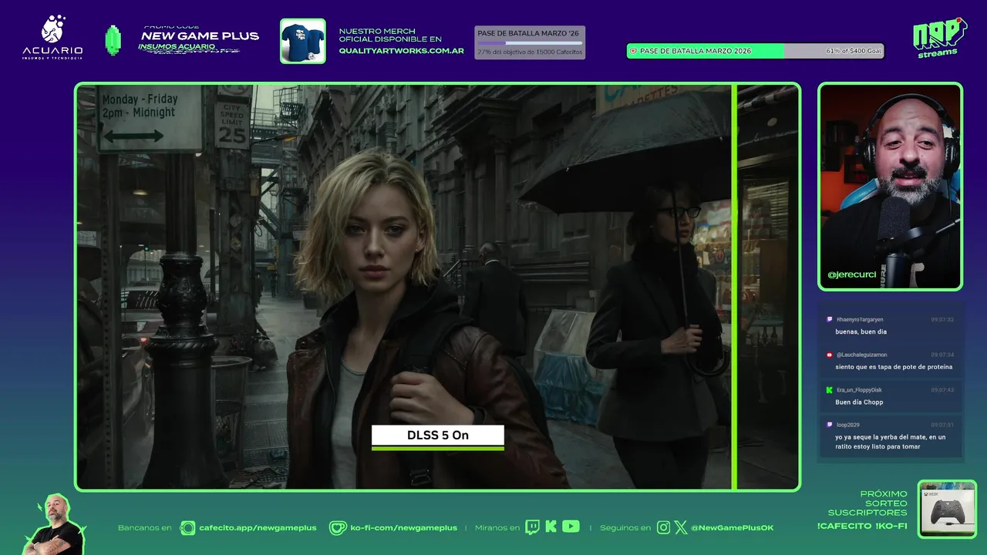The width and height of the screenshot is (987, 555).
Task: Click the PRÓXIMO SORTEO SUSCRIPTORES text
Action: tap(867, 503)
